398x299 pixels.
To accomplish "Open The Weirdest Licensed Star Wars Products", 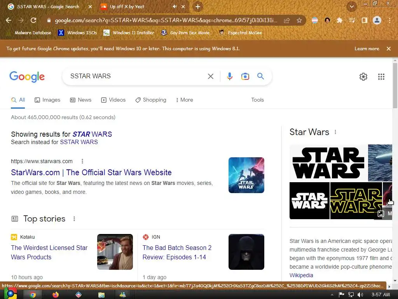I will (49, 252).
